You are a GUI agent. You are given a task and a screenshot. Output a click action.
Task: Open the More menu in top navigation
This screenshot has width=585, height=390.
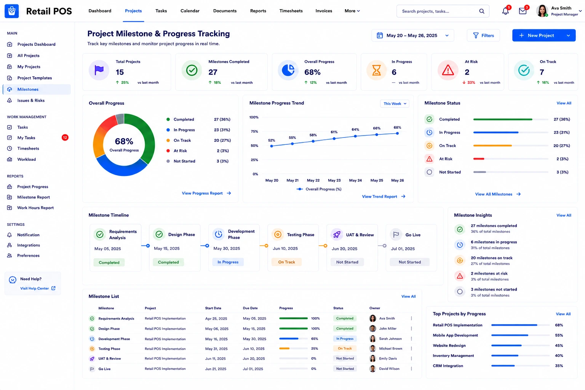(352, 11)
